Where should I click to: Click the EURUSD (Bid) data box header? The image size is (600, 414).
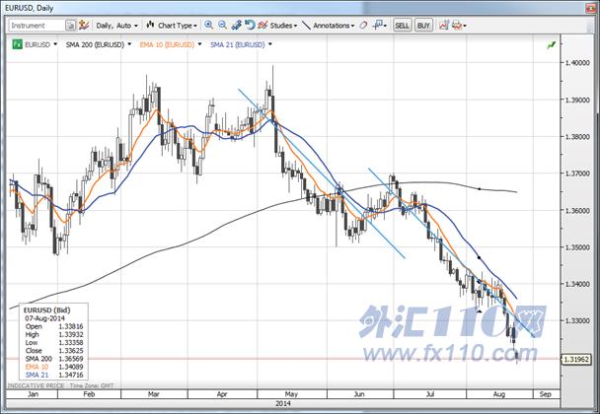[46, 310]
